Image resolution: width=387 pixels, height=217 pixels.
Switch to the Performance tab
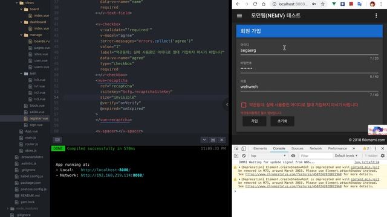337,148
